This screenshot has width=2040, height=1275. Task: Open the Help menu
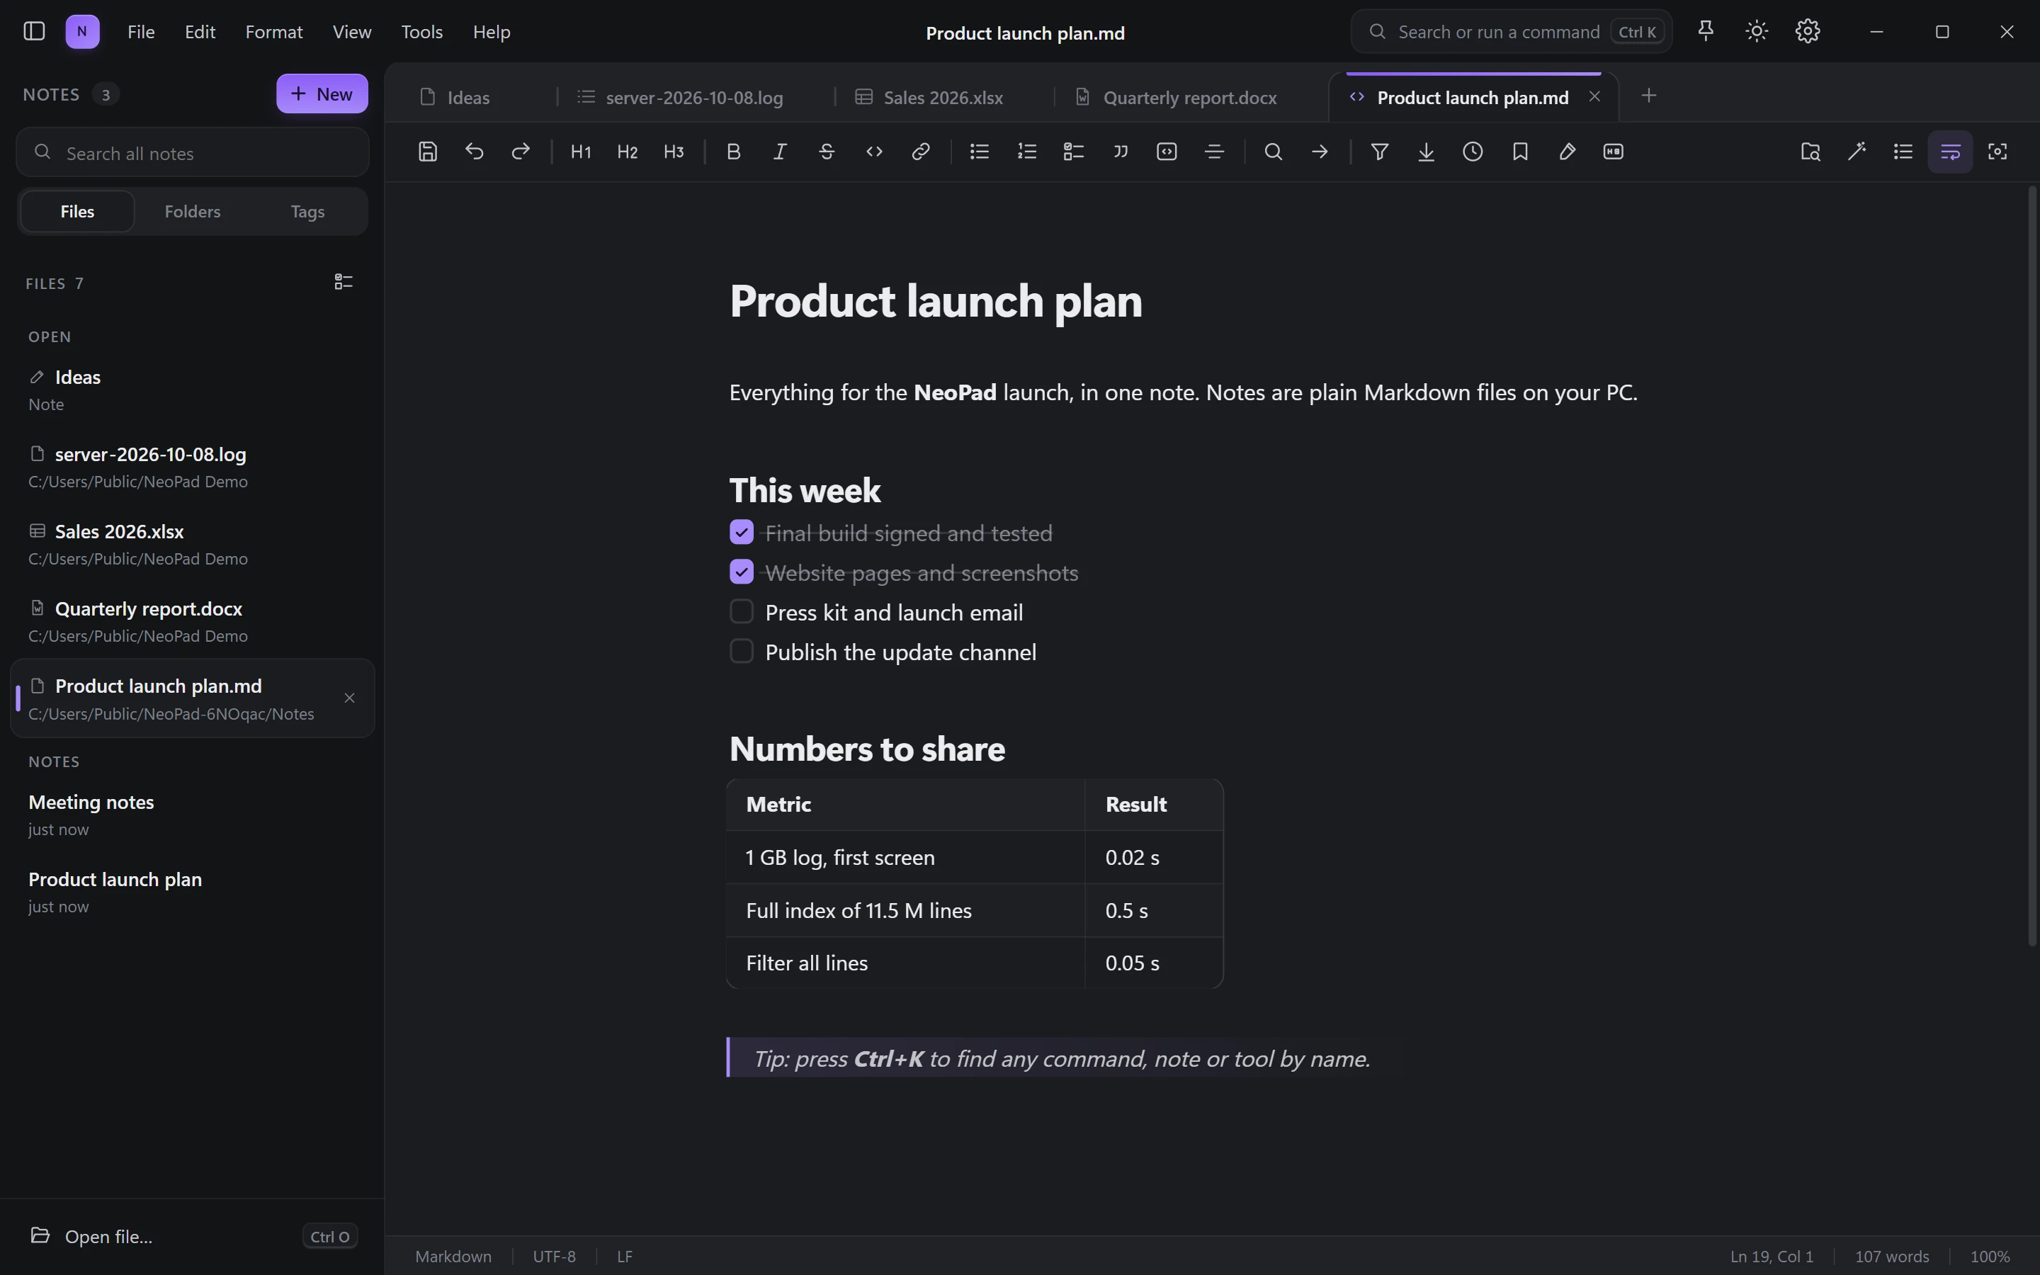492,32
